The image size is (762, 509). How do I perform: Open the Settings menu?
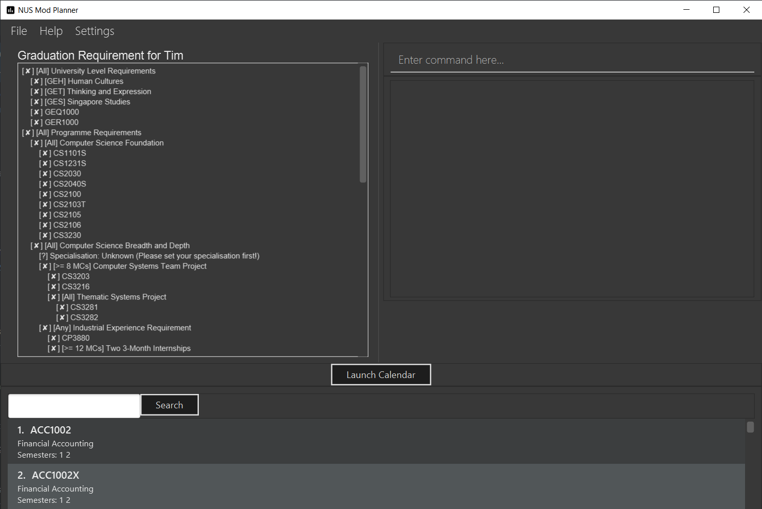[95, 31]
